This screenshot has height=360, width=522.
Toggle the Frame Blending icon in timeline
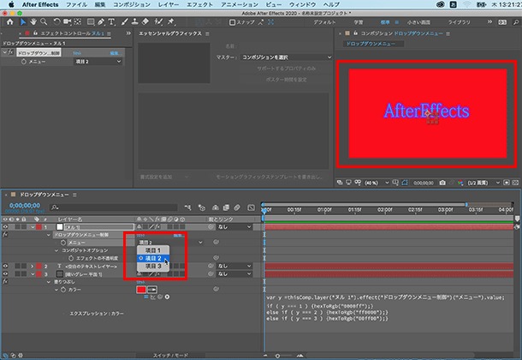[x=226, y=207]
